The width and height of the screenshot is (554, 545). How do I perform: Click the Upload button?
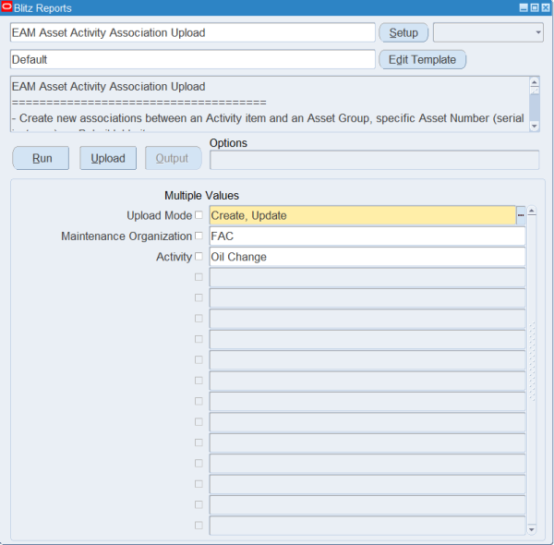(108, 158)
